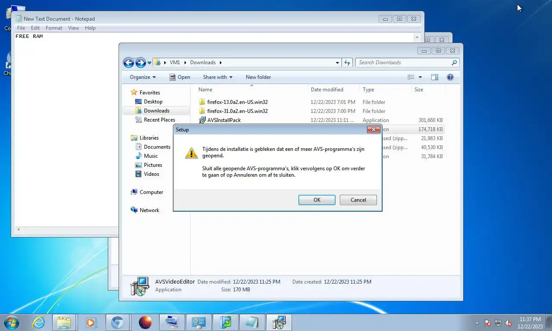Go forward in the Downloads Explorer window
Screen dimensions: 552x331
141,62
